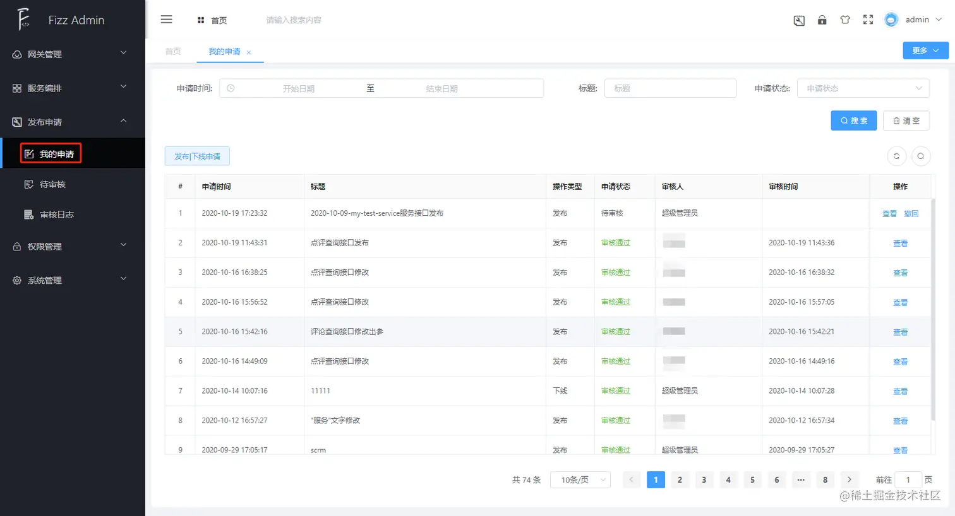Go to next page arrow
Screen dimensions: 955x516
(850, 480)
